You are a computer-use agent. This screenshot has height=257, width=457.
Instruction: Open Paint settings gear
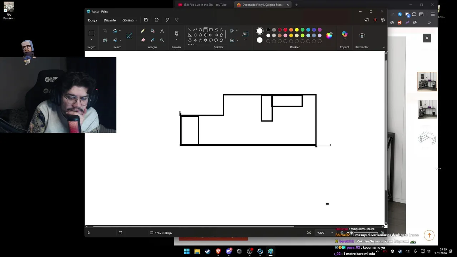383,20
